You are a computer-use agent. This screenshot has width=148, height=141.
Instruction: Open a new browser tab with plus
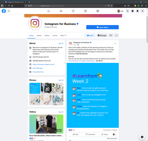coord(29,2)
